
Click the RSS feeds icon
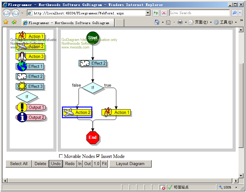[x=168, y=23]
